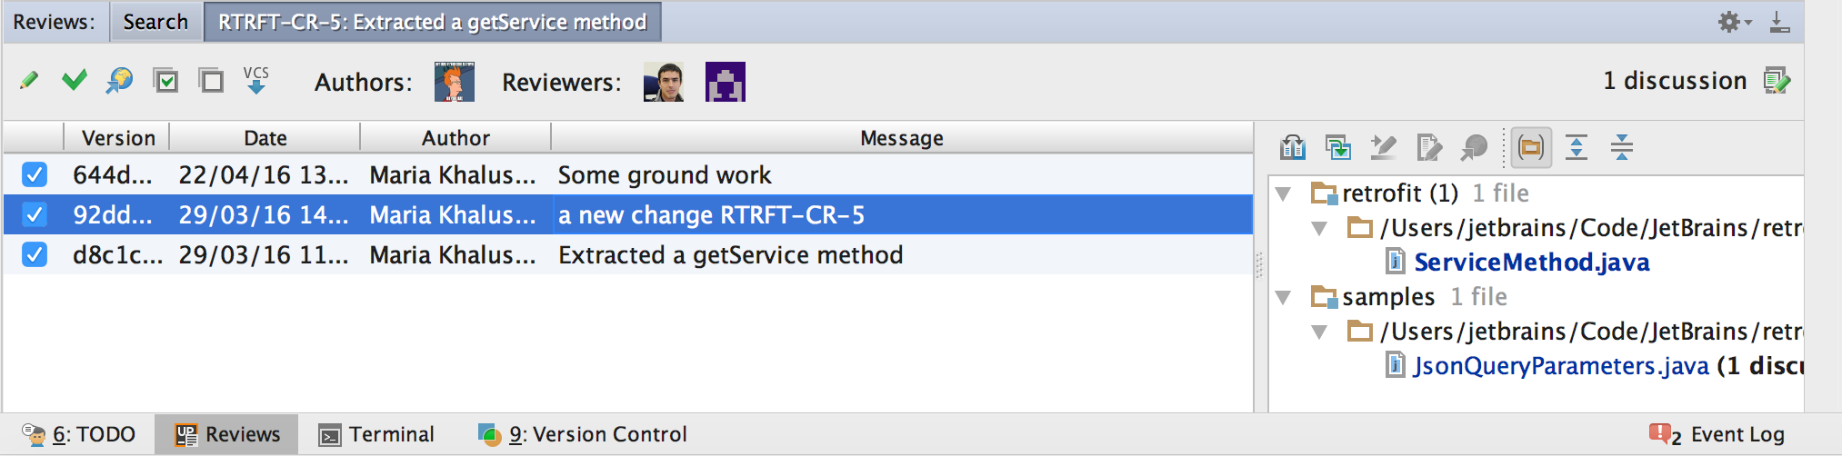
Task: Click the select all revisions checkbox icon
Action: (166, 81)
